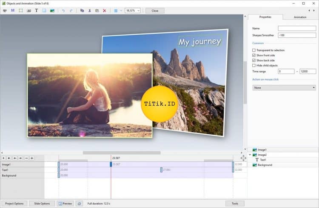Select the Image1 keyframe at 23.587
The image size is (319, 208).
(111, 164)
